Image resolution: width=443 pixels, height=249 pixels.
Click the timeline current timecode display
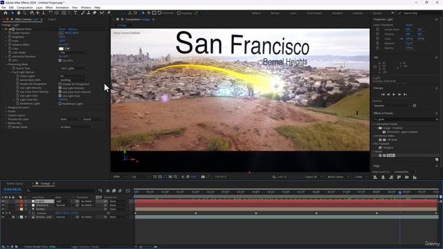click(x=12, y=190)
